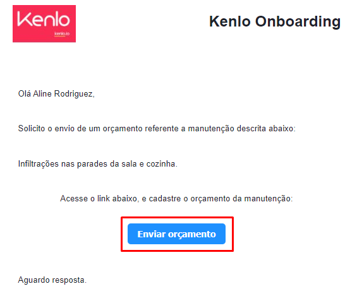Open the kenlo.io text inside the logo

(62, 34)
